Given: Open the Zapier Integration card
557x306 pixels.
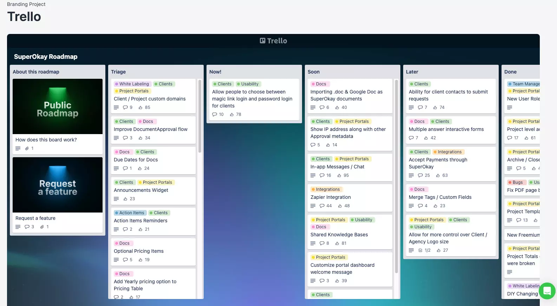Looking at the screenshot, I should (x=350, y=198).
